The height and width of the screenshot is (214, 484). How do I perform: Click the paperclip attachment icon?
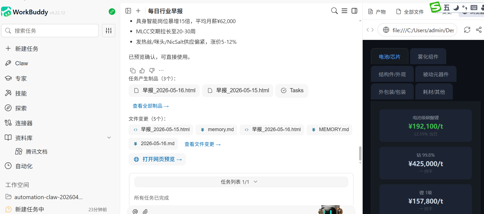click(x=145, y=212)
